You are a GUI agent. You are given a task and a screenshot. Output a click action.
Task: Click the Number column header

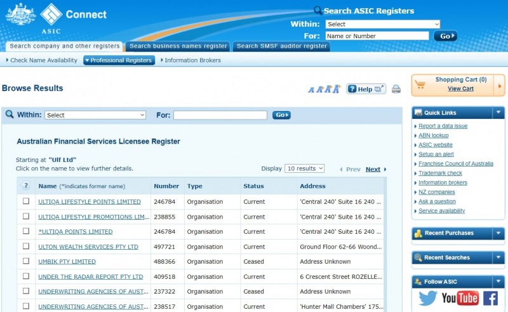pos(166,186)
